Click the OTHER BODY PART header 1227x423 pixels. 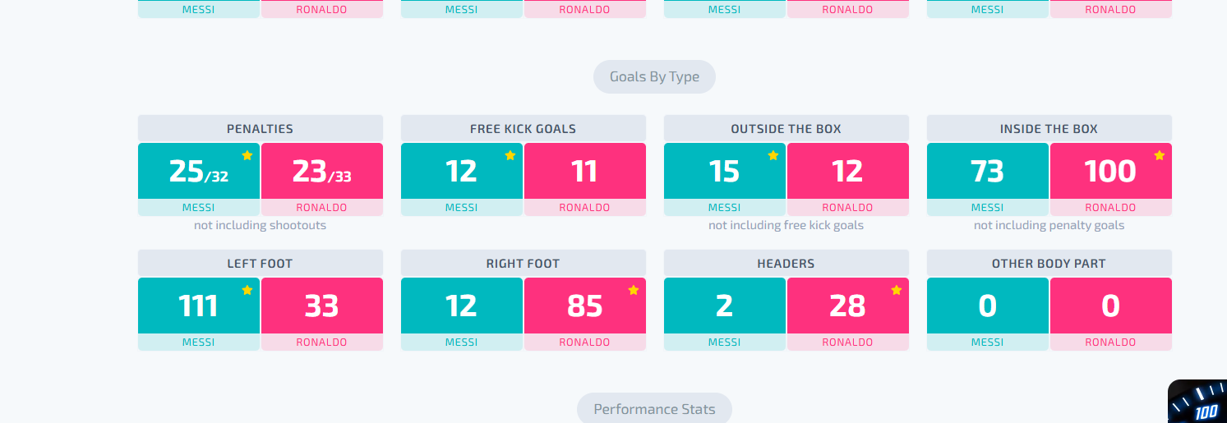pos(1049,263)
